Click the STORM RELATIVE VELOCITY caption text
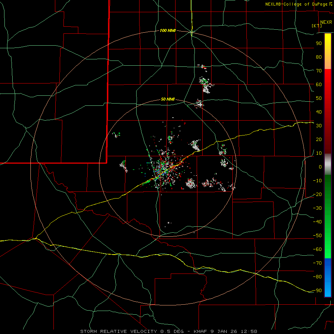334x334 pixels. [x=119, y=331]
